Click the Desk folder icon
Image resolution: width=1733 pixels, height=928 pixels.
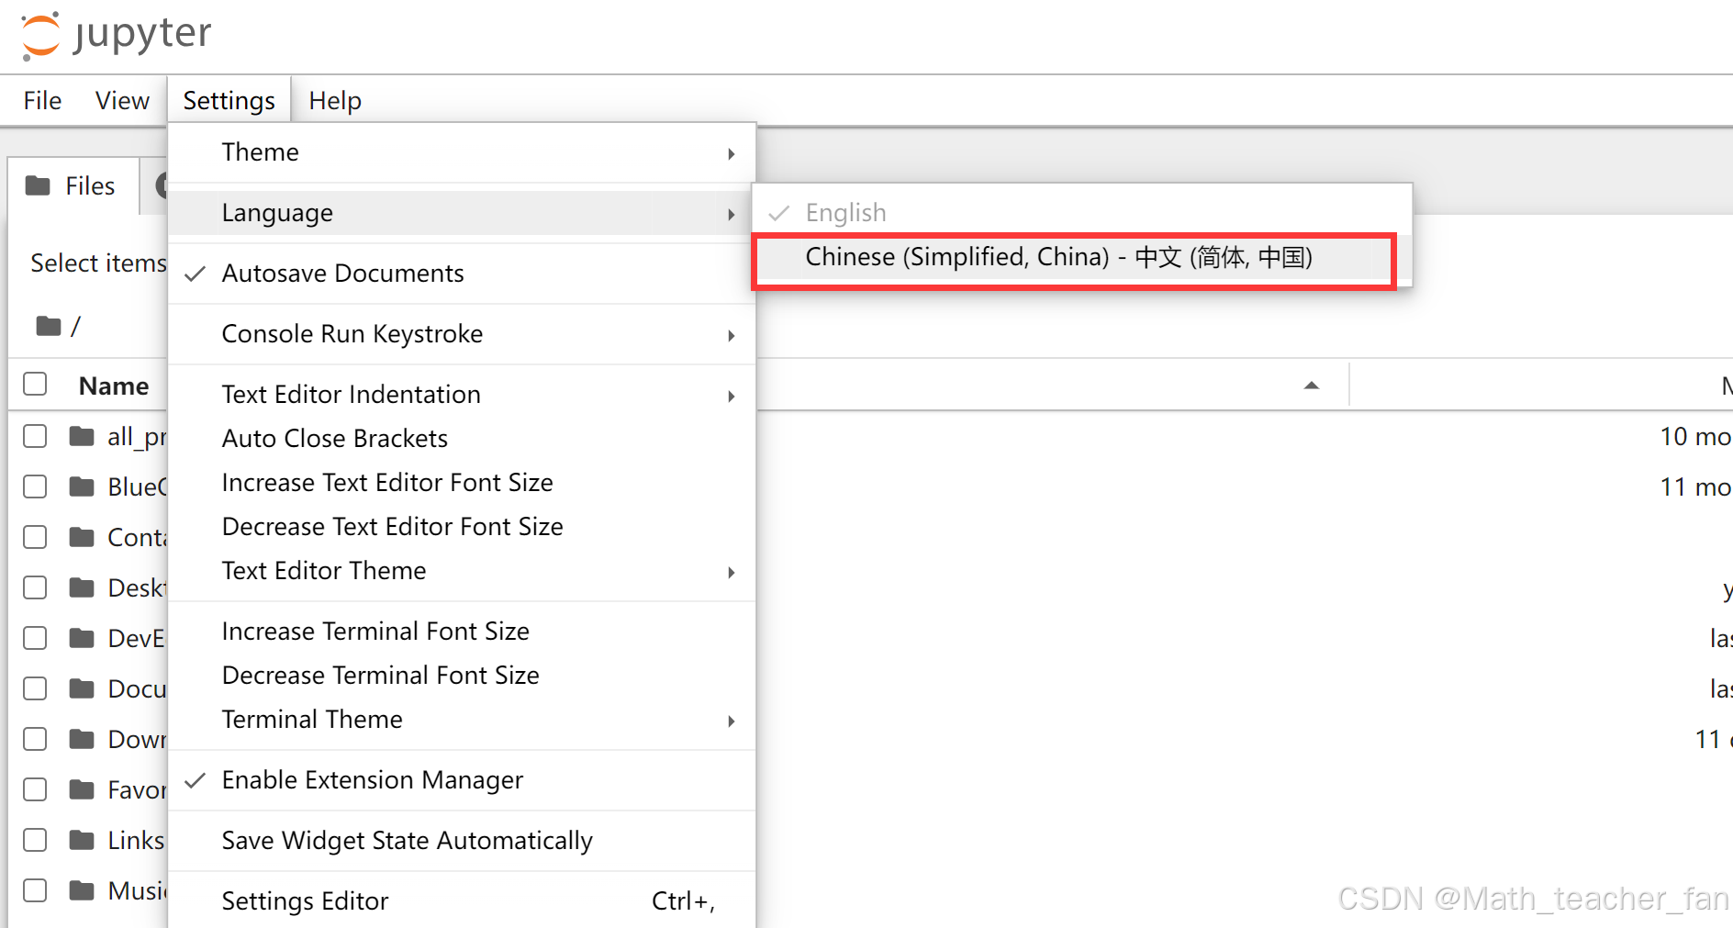click(82, 587)
